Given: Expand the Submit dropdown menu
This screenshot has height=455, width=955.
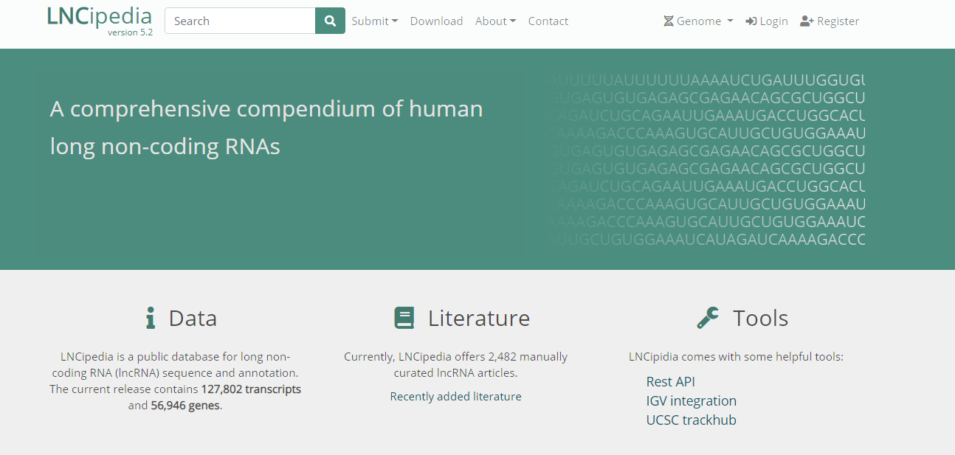Looking at the screenshot, I should 375,21.
